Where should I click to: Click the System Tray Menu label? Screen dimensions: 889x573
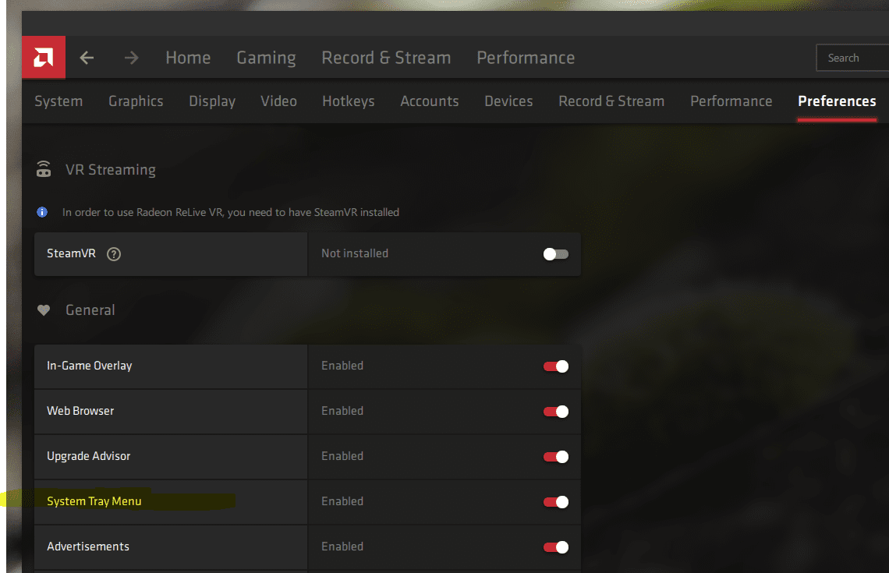(94, 501)
